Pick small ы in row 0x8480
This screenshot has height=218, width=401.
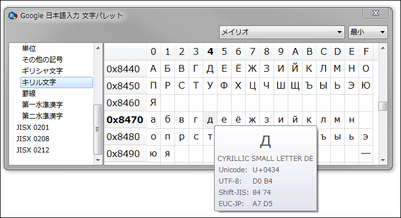pyautogui.click(x=338, y=137)
